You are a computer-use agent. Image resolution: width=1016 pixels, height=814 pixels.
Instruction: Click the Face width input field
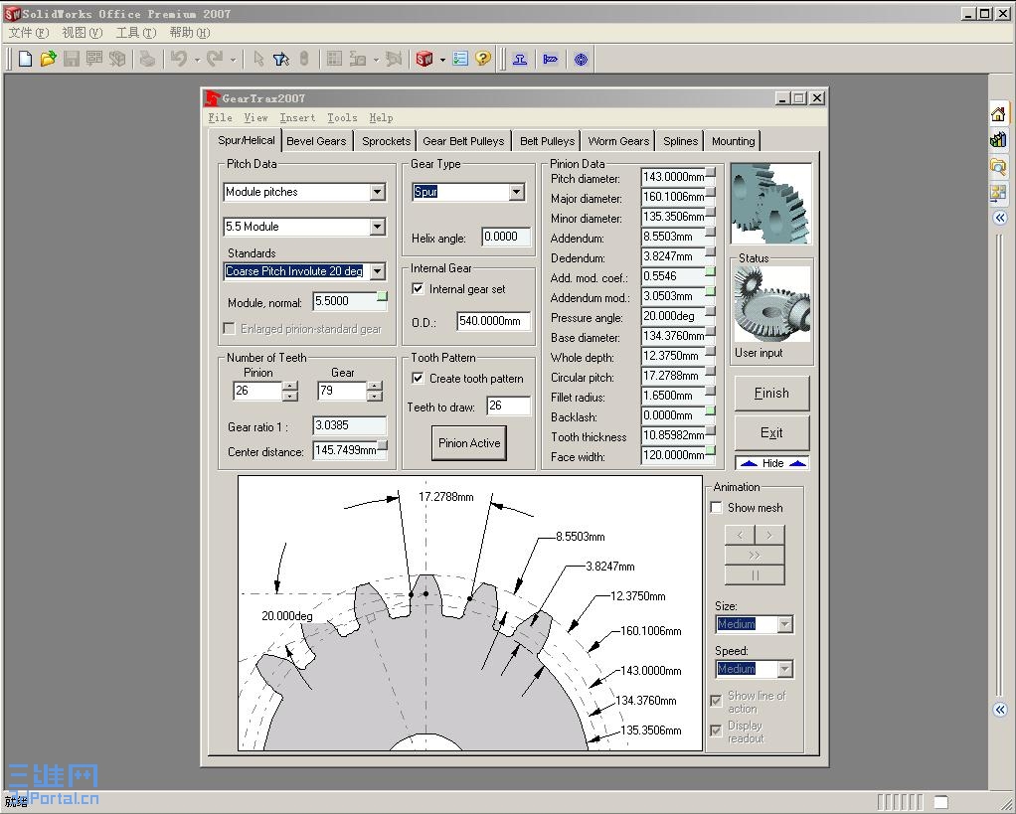point(673,455)
